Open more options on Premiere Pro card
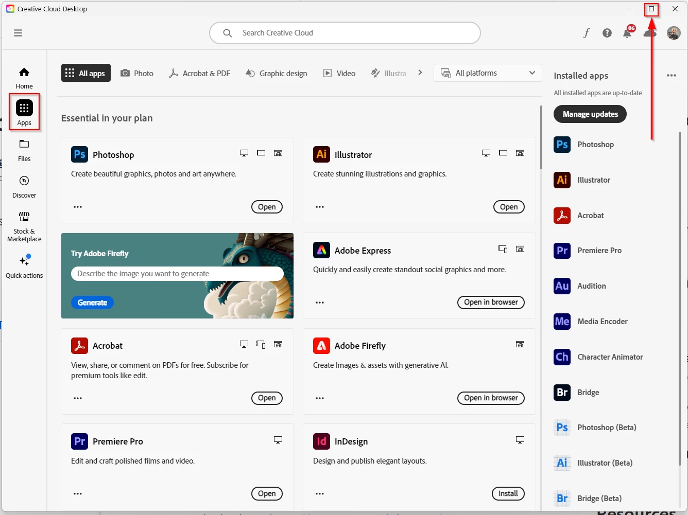Viewport: 688px width, 515px height. pos(78,494)
